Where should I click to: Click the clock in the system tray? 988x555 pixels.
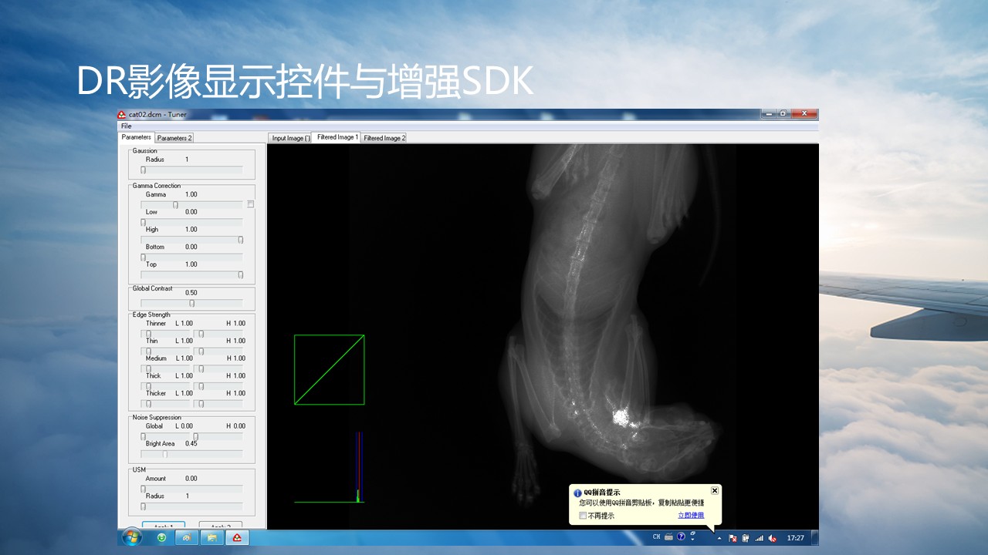(795, 538)
